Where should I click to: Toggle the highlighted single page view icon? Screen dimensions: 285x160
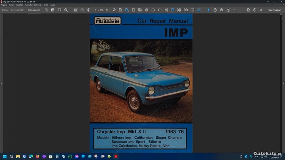(173, 10)
